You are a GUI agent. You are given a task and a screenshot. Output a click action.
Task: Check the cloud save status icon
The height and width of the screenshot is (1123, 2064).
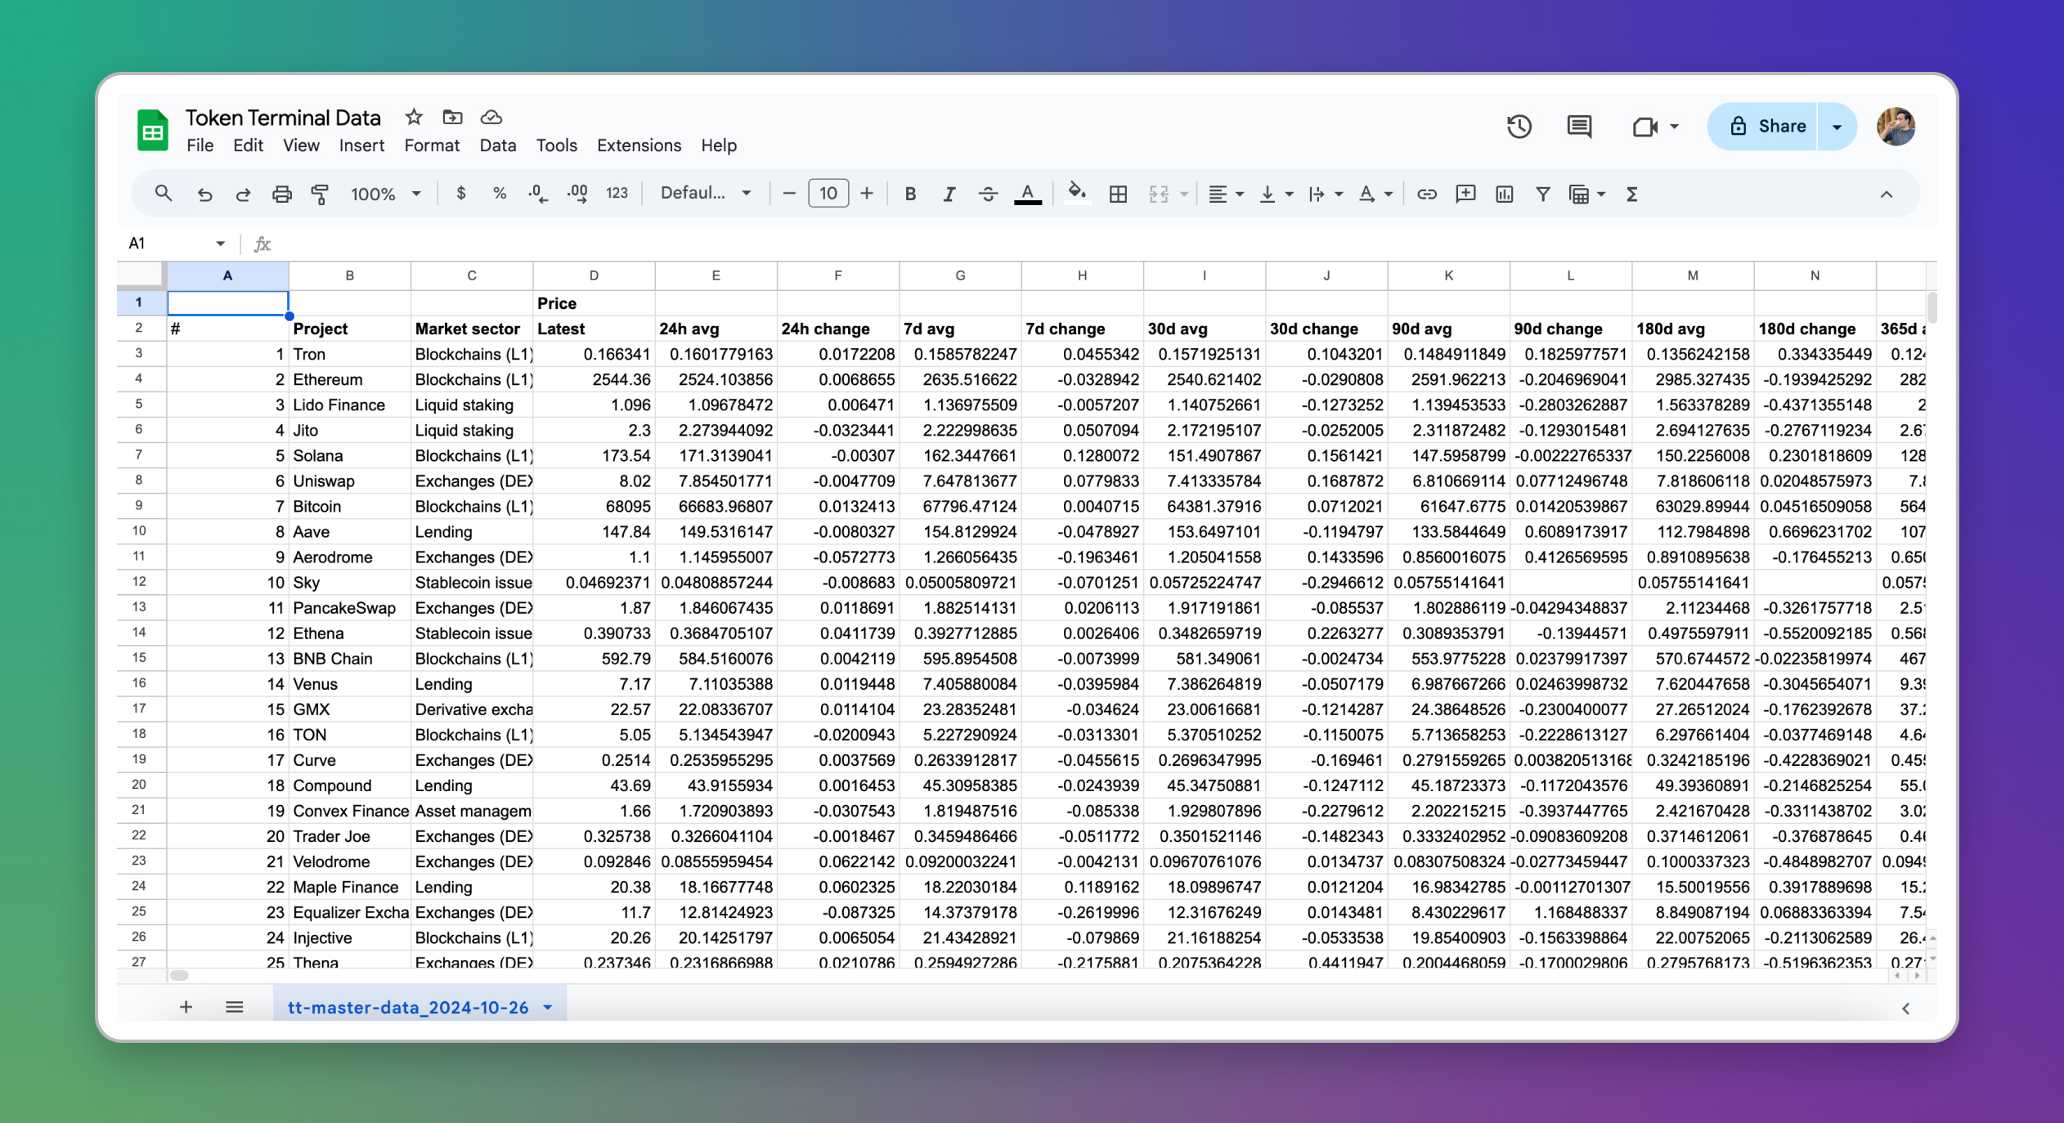(491, 117)
